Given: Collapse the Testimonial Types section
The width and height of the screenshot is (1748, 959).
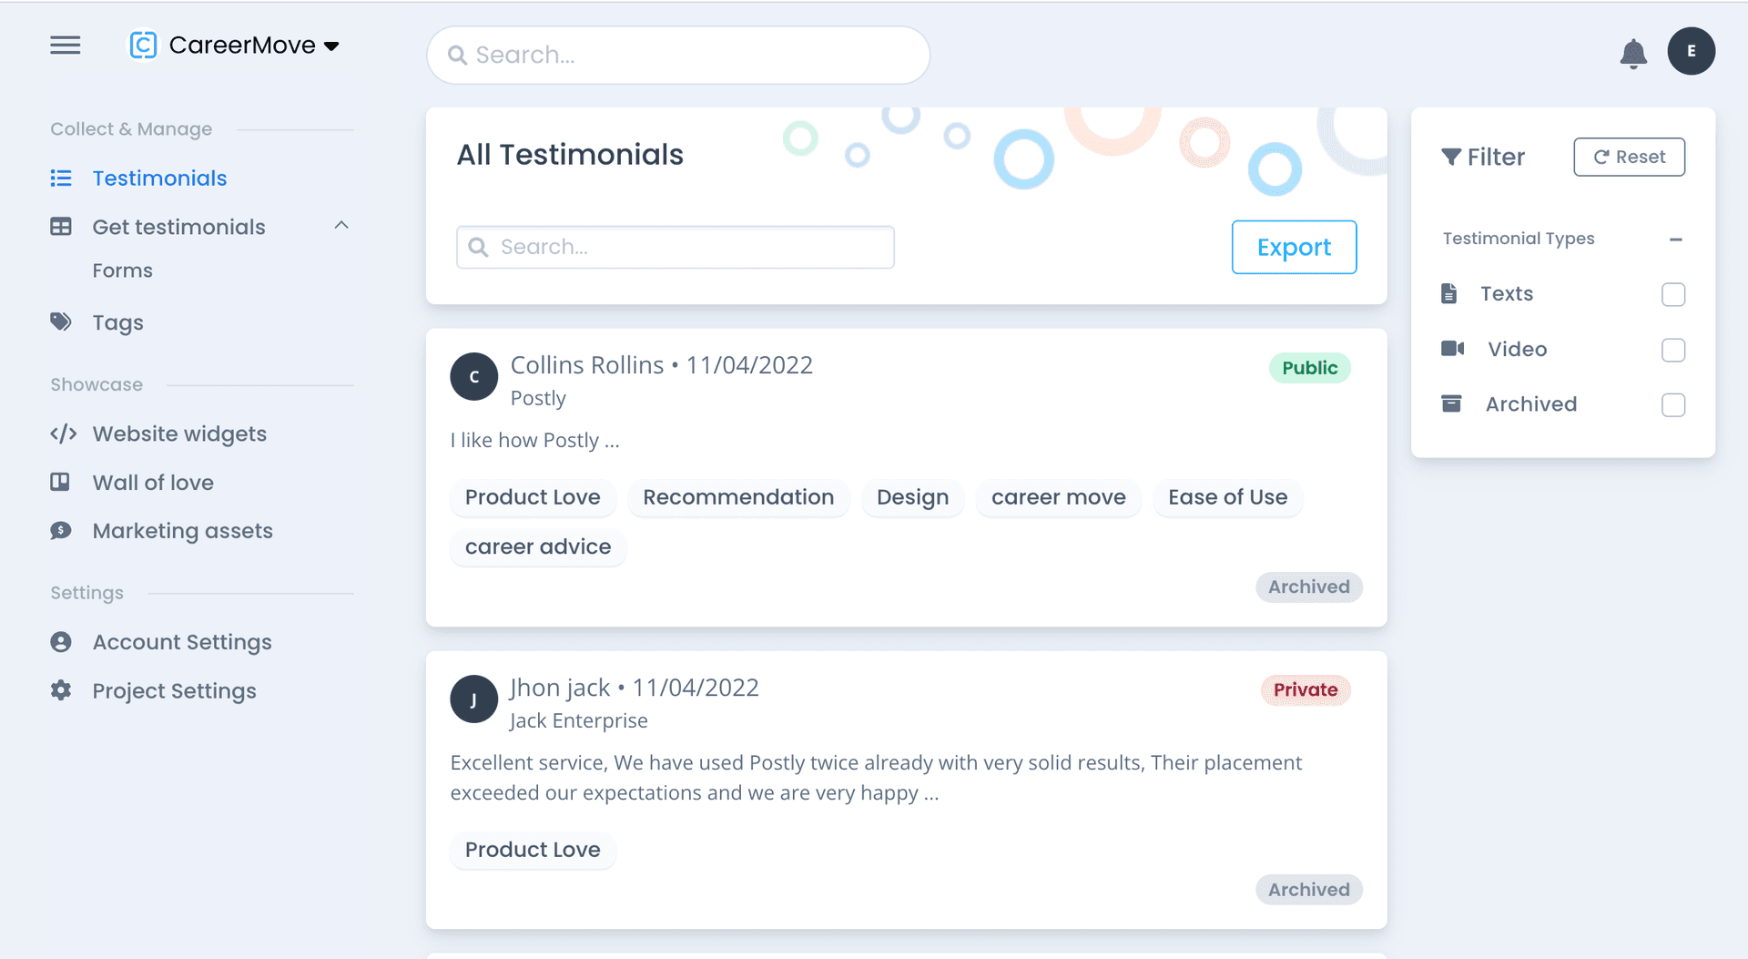Looking at the screenshot, I should [1677, 239].
